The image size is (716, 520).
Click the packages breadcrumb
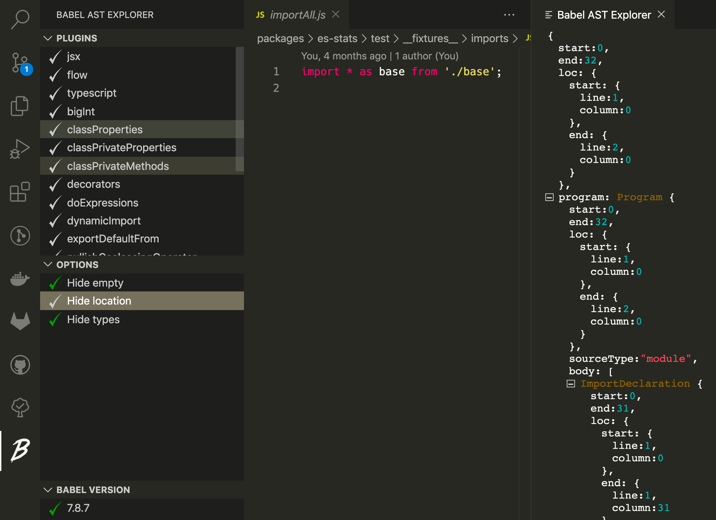pyautogui.click(x=280, y=38)
